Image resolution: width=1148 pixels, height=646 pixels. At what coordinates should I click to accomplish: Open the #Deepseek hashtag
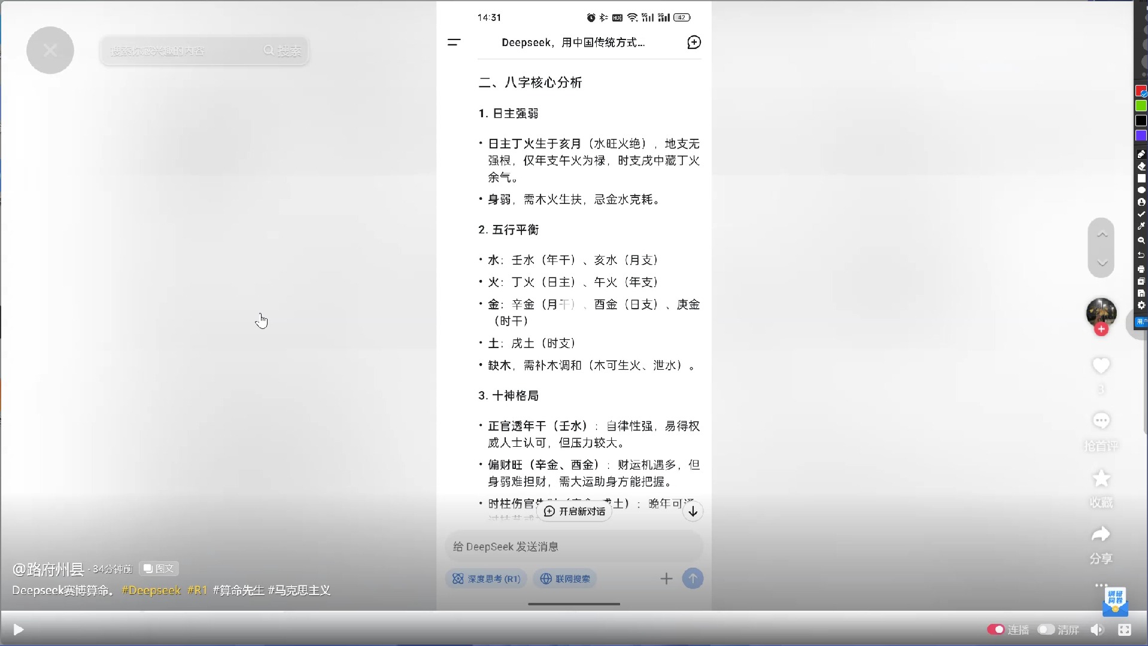click(151, 590)
